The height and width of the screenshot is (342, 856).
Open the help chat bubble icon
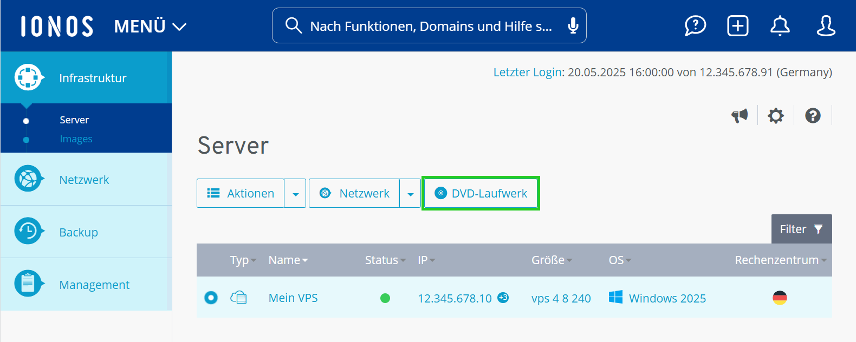pos(695,25)
